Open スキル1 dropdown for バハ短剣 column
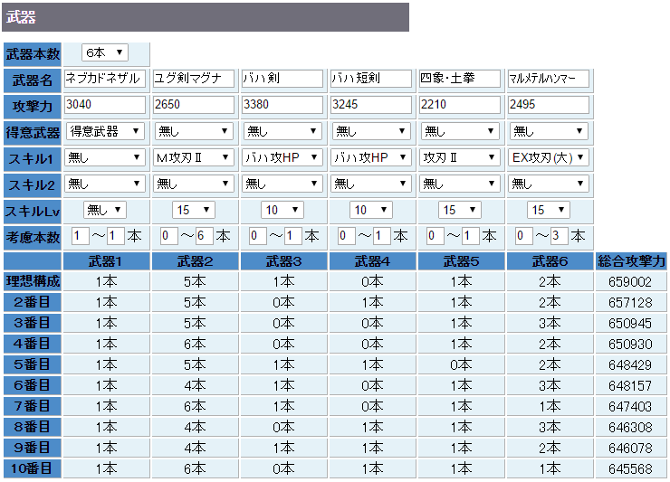 [x=371, y=157]
